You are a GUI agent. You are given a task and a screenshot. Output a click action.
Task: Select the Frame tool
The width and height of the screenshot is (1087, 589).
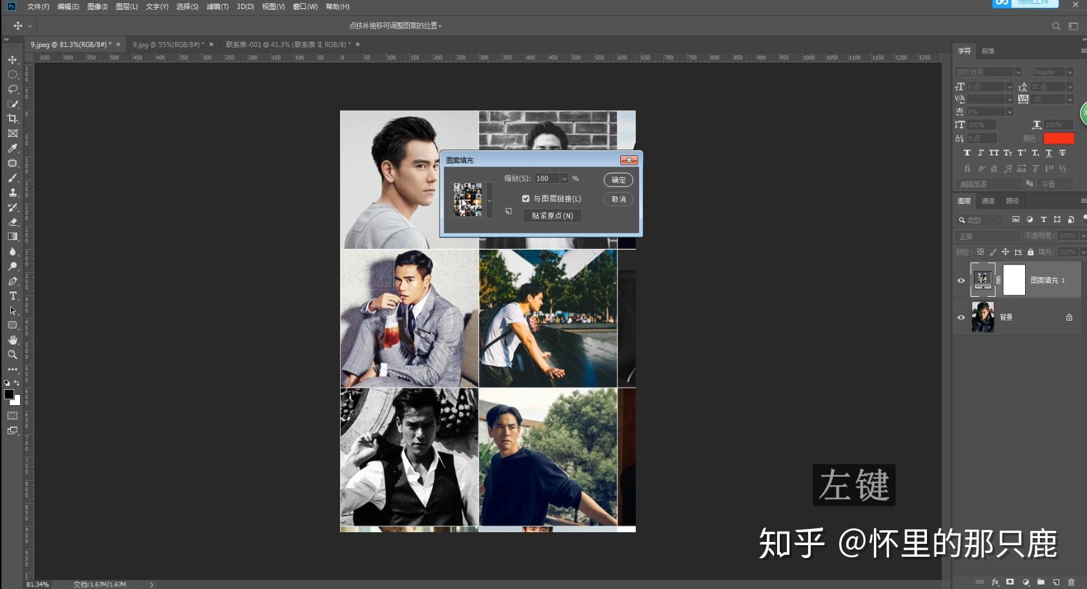click(12, 134)
